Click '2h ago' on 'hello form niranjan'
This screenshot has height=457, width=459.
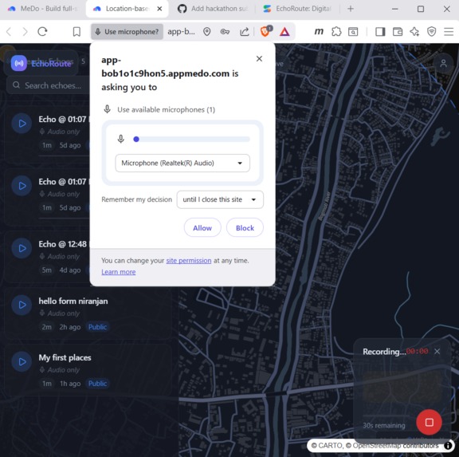[x=70, y=327]
